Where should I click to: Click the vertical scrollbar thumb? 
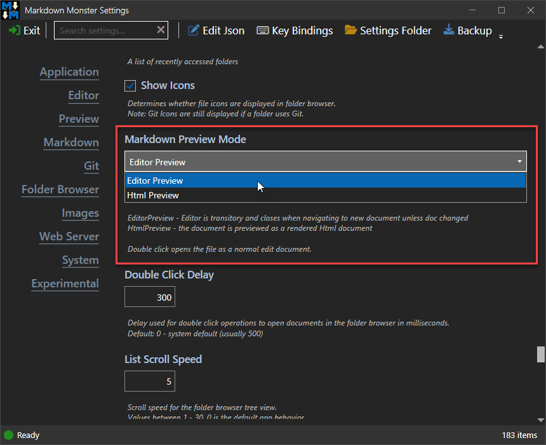point(540,354)
